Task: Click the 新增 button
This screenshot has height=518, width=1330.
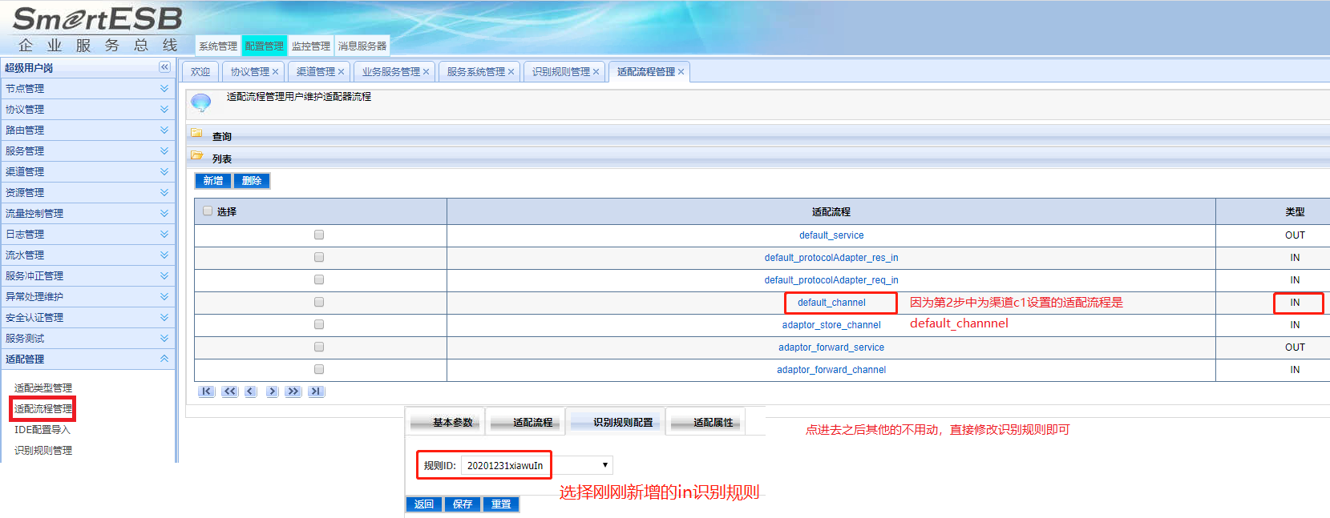Action: [x=213, y=181]
